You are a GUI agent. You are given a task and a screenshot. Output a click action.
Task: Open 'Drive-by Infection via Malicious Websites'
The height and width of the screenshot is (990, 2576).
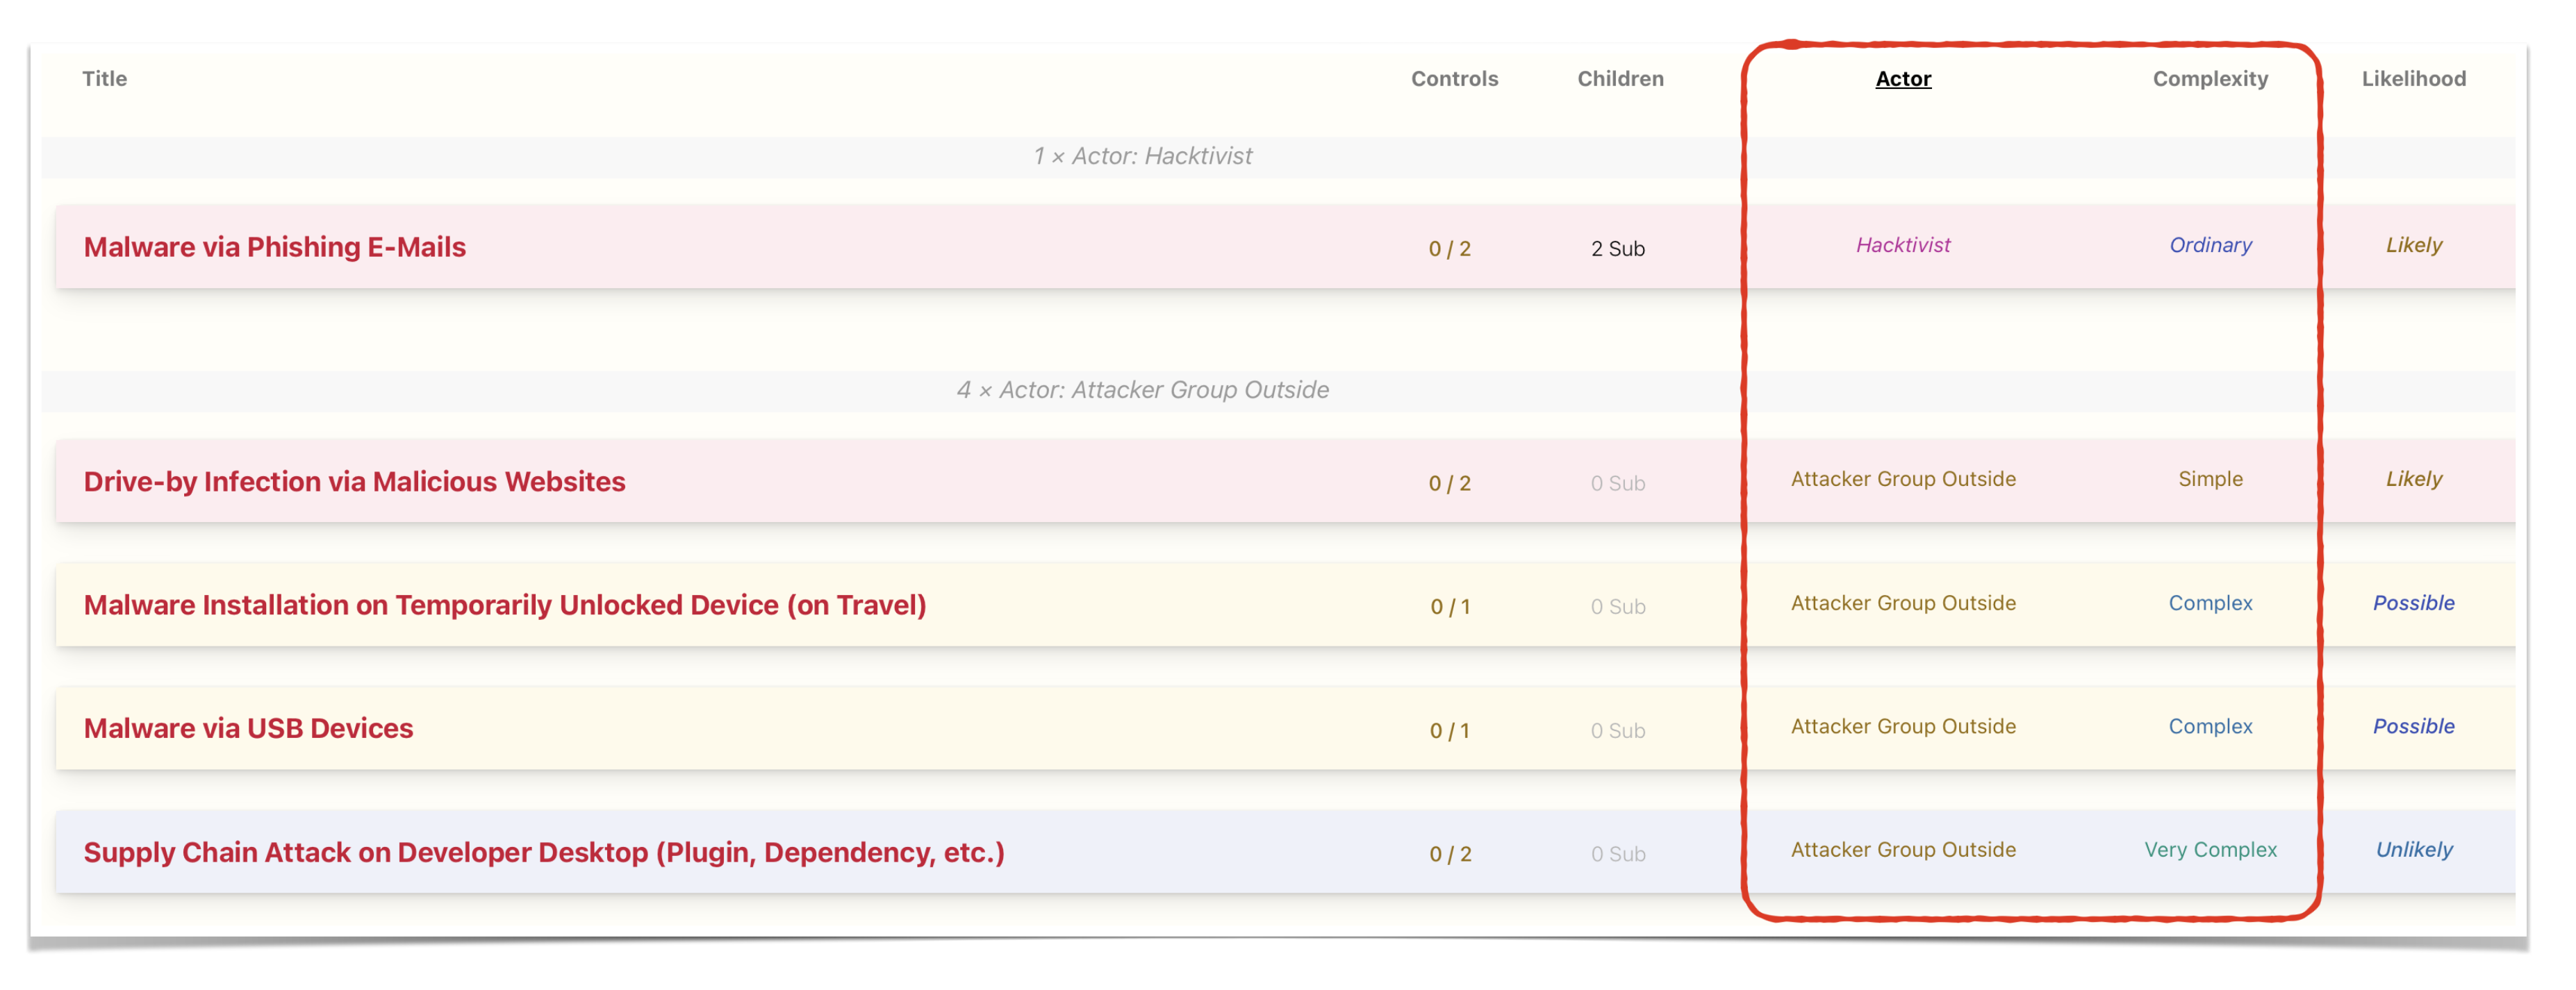354,483
